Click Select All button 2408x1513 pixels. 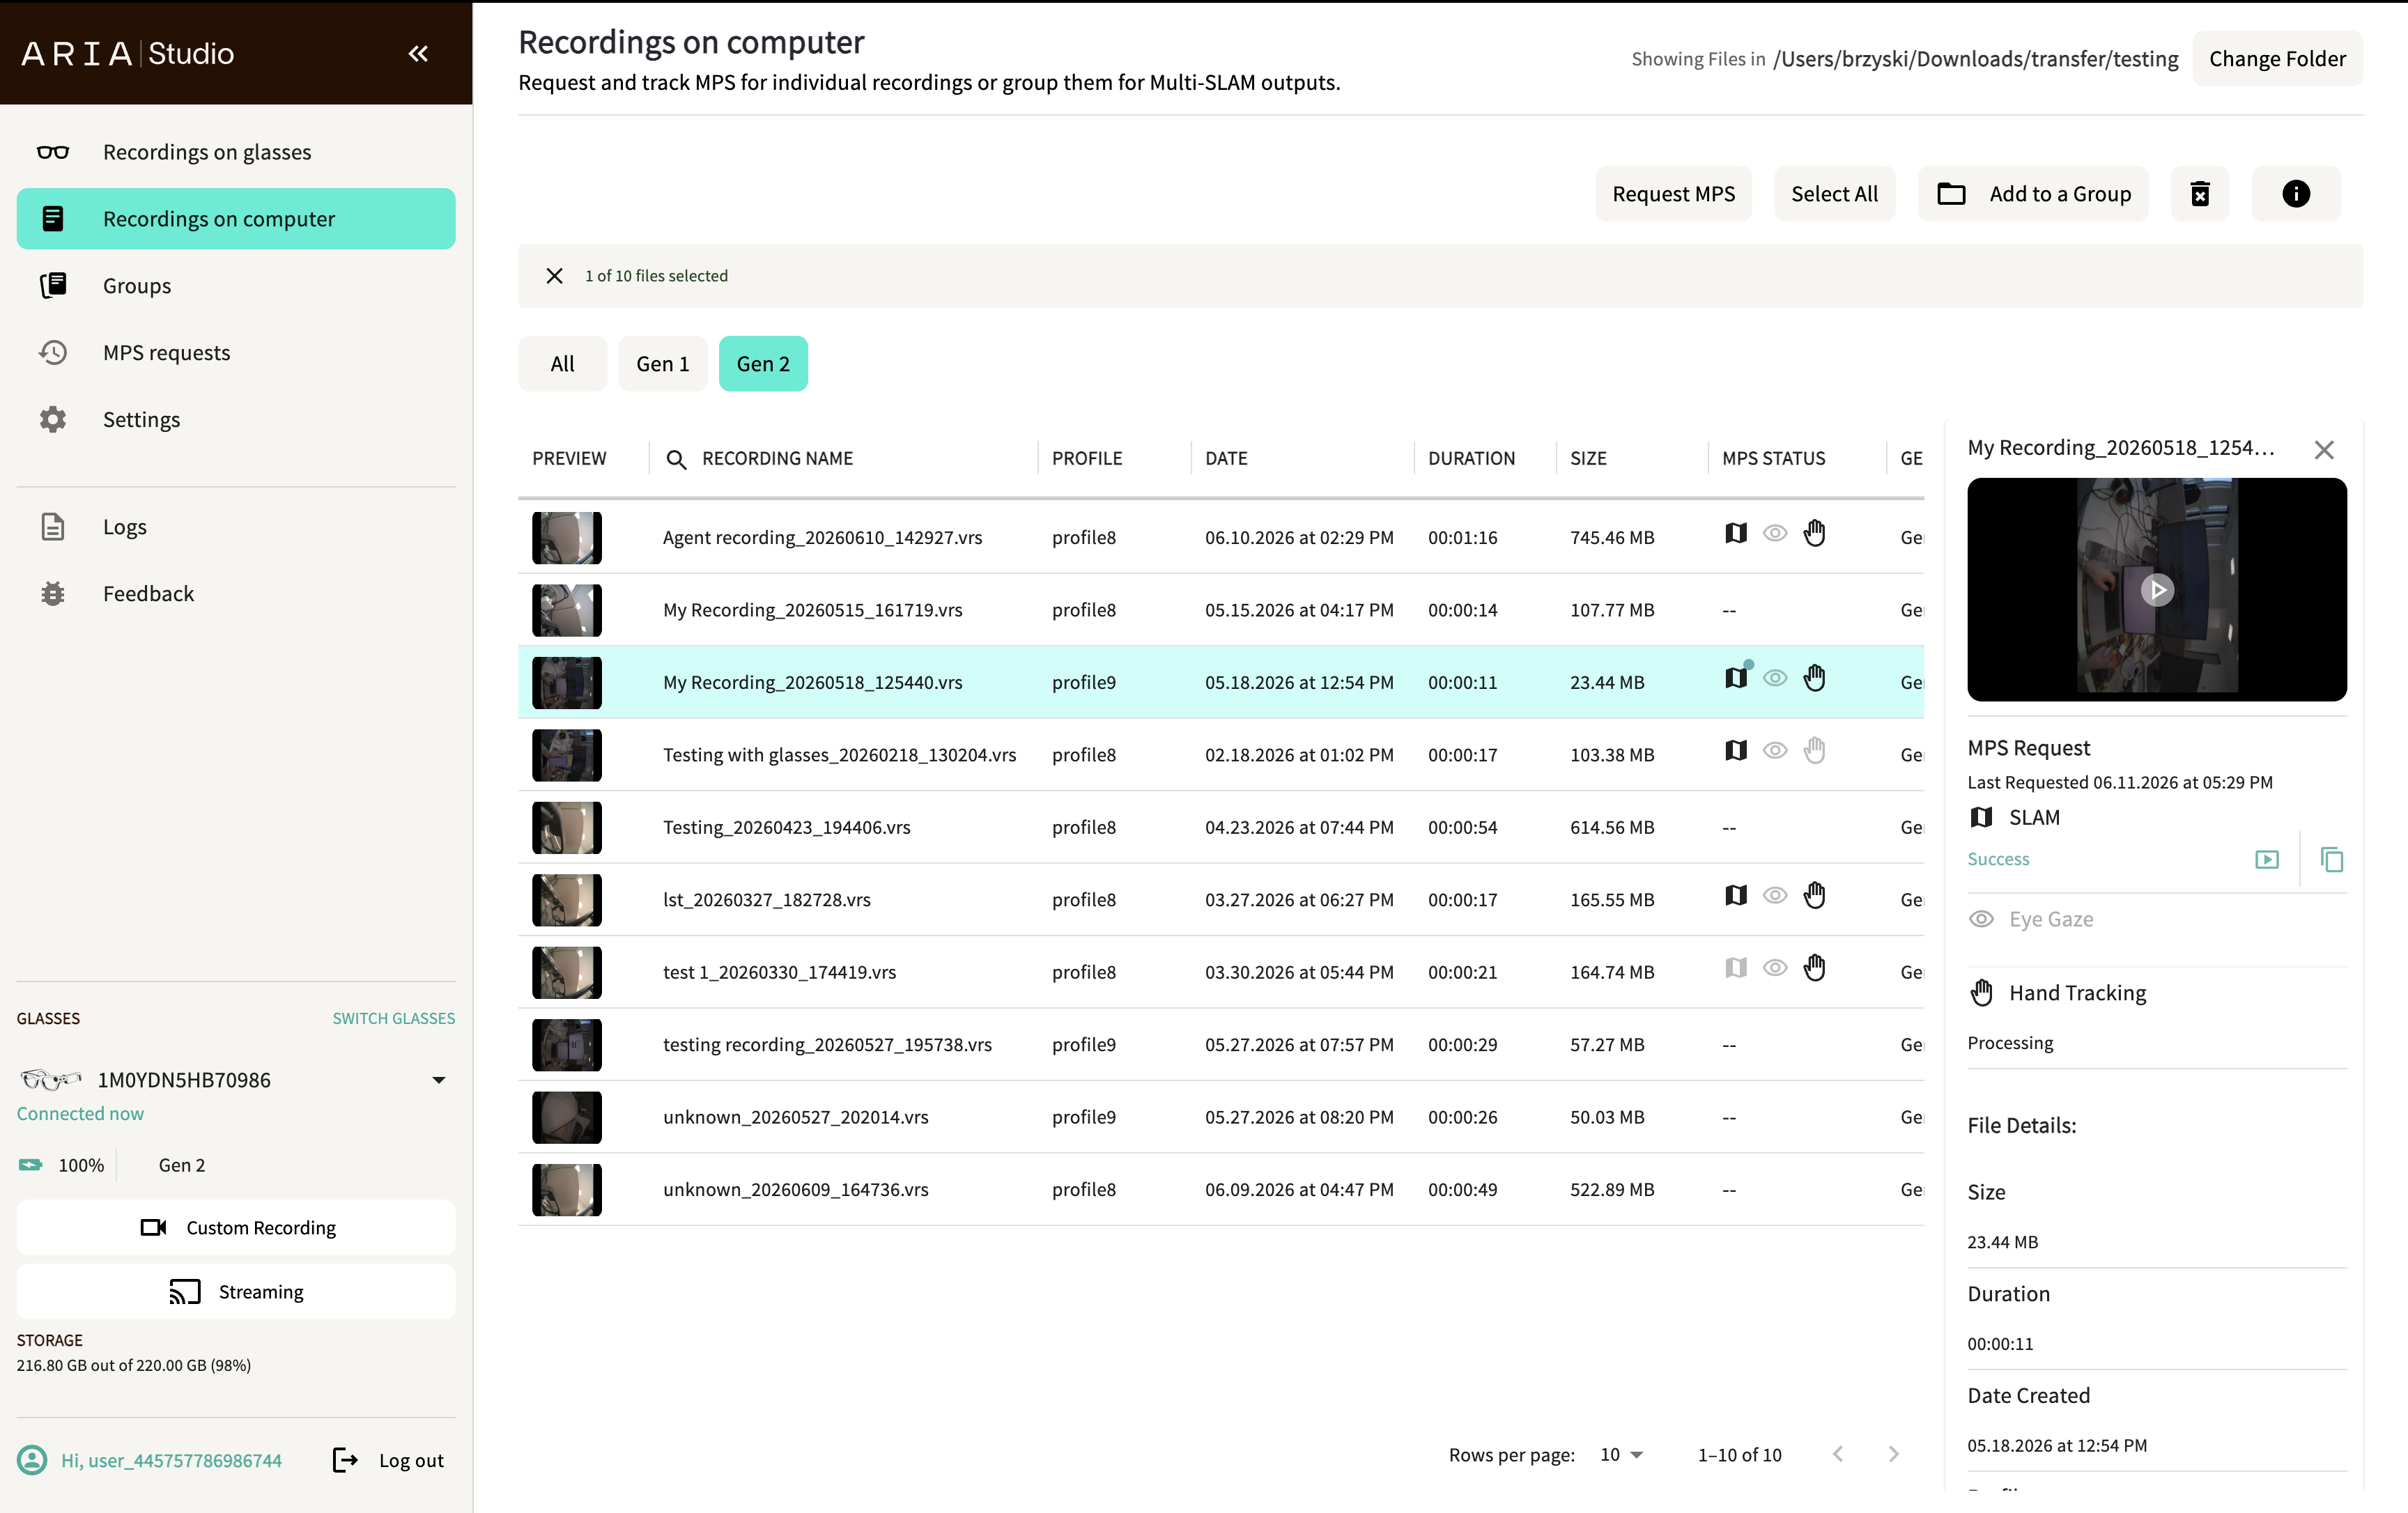coord(1834,194)
